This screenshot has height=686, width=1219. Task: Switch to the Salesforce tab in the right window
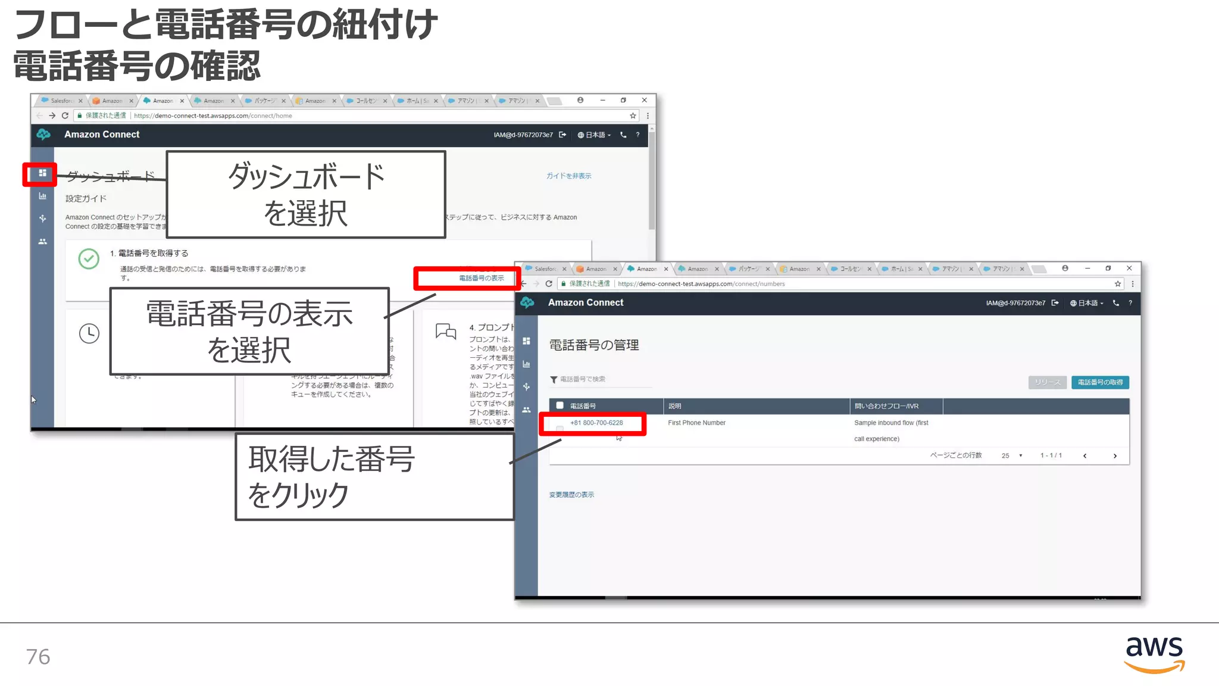543,269
